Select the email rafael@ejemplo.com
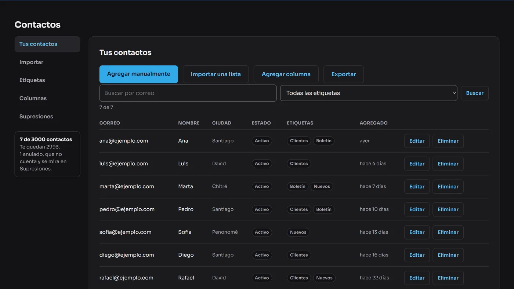 [126, 278]
